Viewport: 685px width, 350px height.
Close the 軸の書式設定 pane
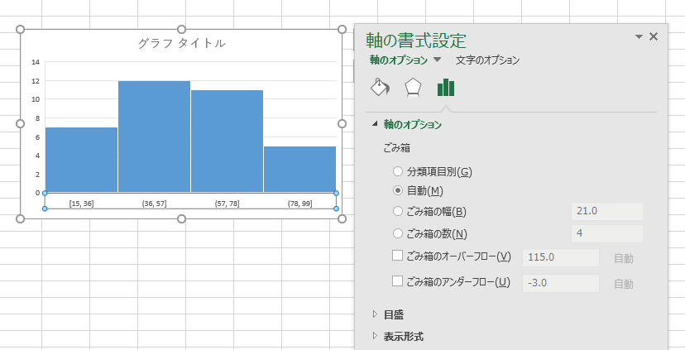point(654,36)
